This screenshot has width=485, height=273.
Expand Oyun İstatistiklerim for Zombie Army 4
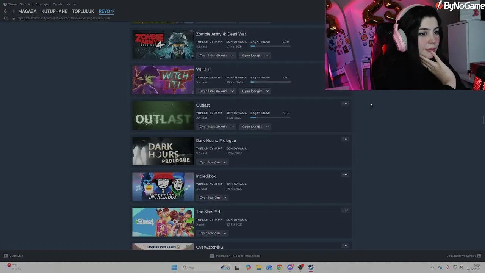coord(217,55)
